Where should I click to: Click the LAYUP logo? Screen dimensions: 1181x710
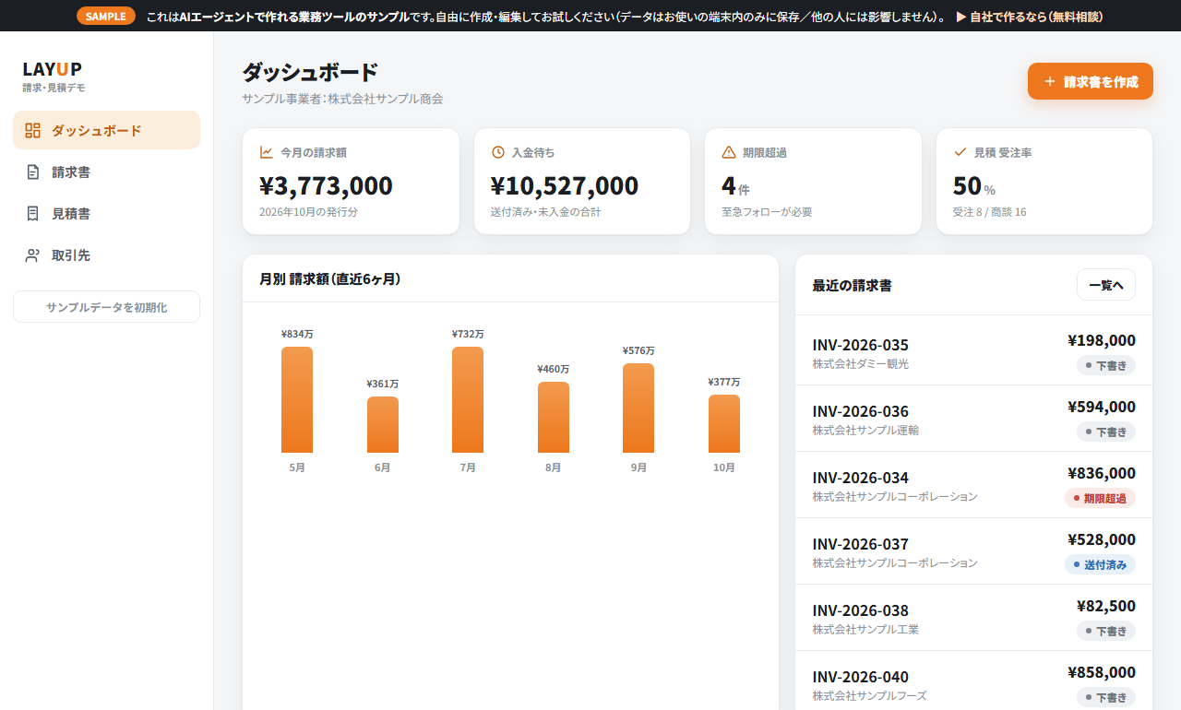pos(53,69)
